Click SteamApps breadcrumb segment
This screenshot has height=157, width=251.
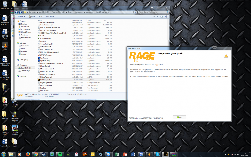pyautogui.click(x=79, y=12)
